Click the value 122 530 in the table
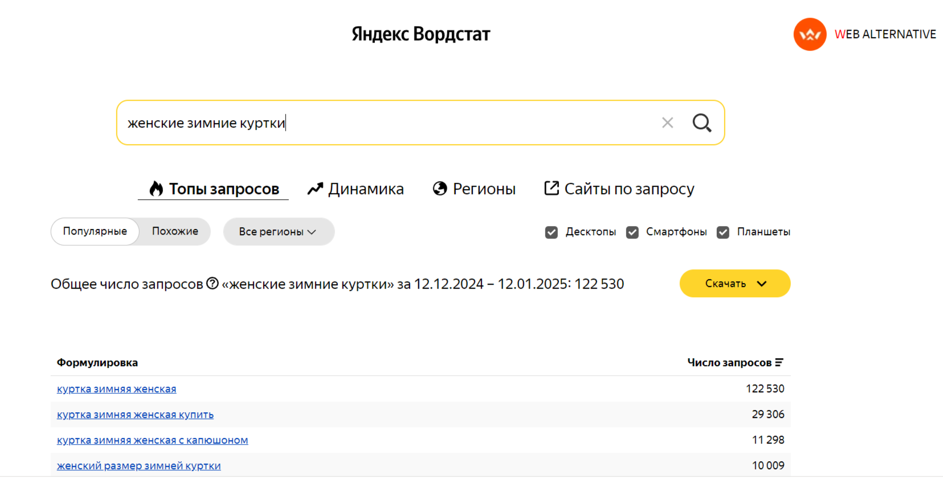 coord(765,388)
